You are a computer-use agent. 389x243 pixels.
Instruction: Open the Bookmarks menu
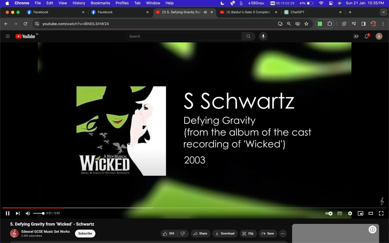point(100,3)
